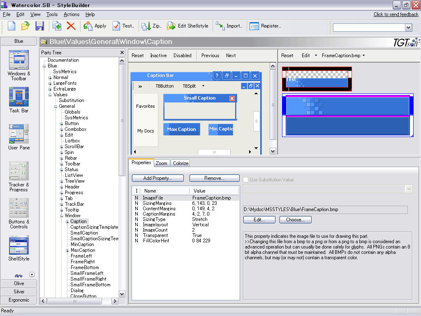This screenshot has width=421, height=316.
Task: Switch to the Zoom tab
Action: (x=161, y=163)
